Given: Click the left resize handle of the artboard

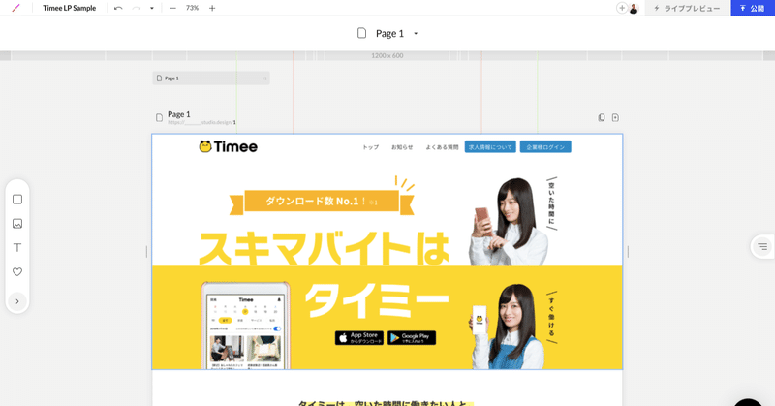Looking at the screenshot, I should (x=146, y=252).
